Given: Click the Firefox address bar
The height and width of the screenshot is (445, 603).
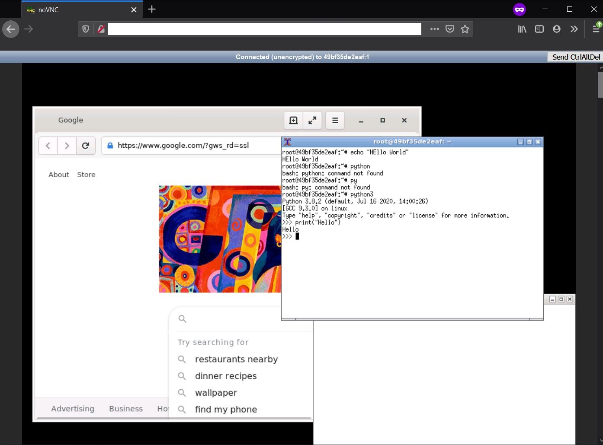Looking at the screenshot, I should (264, 29).
